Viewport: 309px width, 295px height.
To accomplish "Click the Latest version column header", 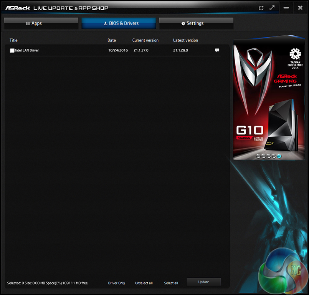I will (x=186, y=40).
